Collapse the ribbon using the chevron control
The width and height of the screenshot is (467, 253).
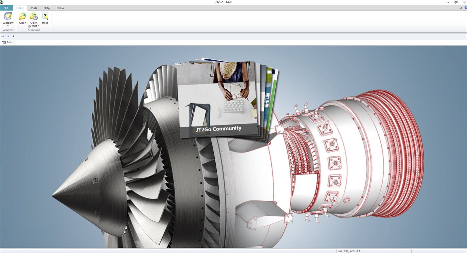tap(461, 8)
